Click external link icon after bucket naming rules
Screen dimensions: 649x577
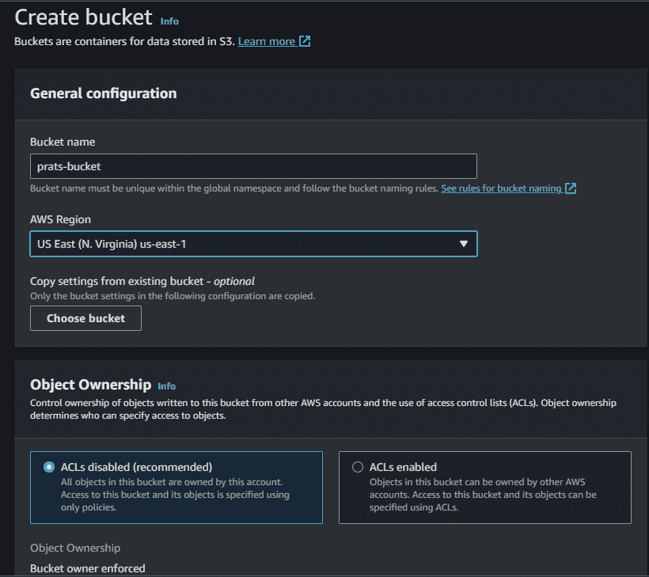coord(571,188)
